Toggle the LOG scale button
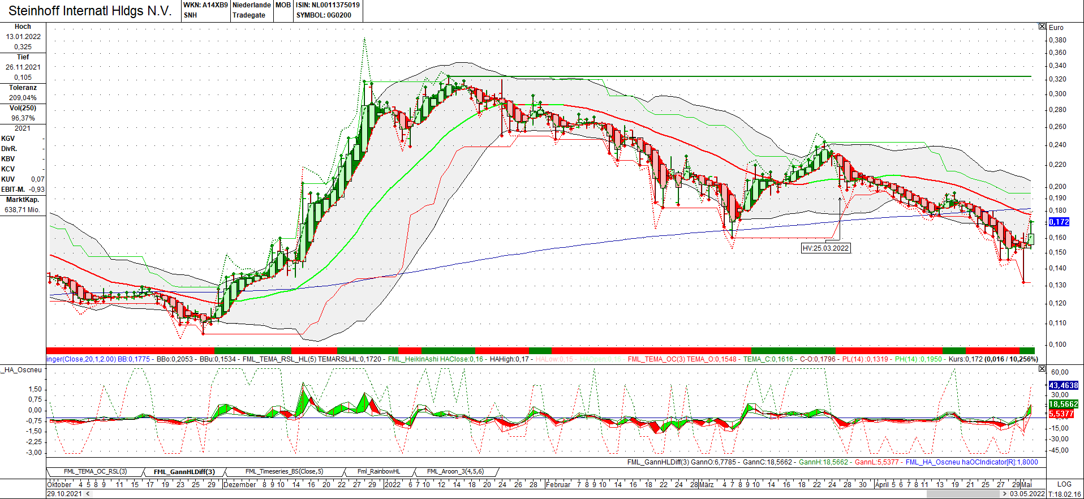1084x499 pixels. point(1064,484)
